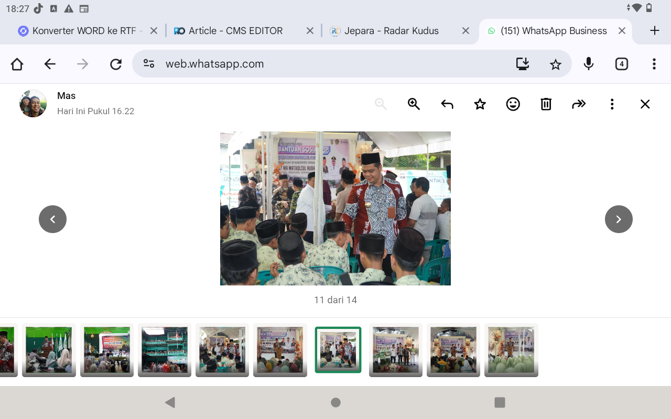
Task: Open a new browser tab
Action: pyautogui.click(x=654, y=31)
